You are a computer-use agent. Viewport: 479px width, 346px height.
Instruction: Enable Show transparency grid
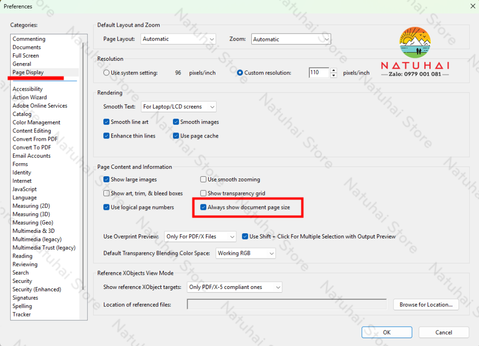click(x=203, y=193)
